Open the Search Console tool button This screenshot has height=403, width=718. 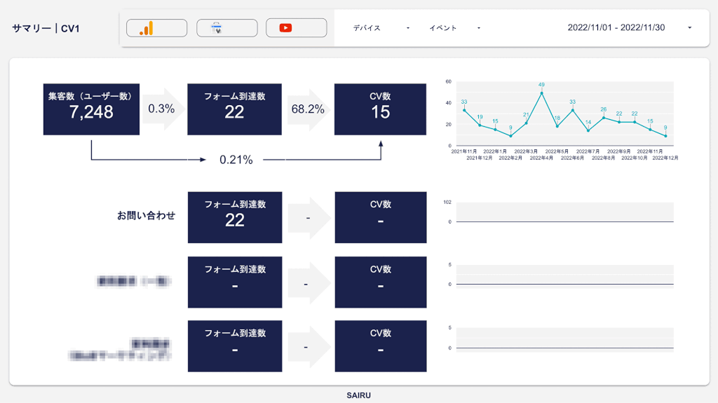point(226,28)
